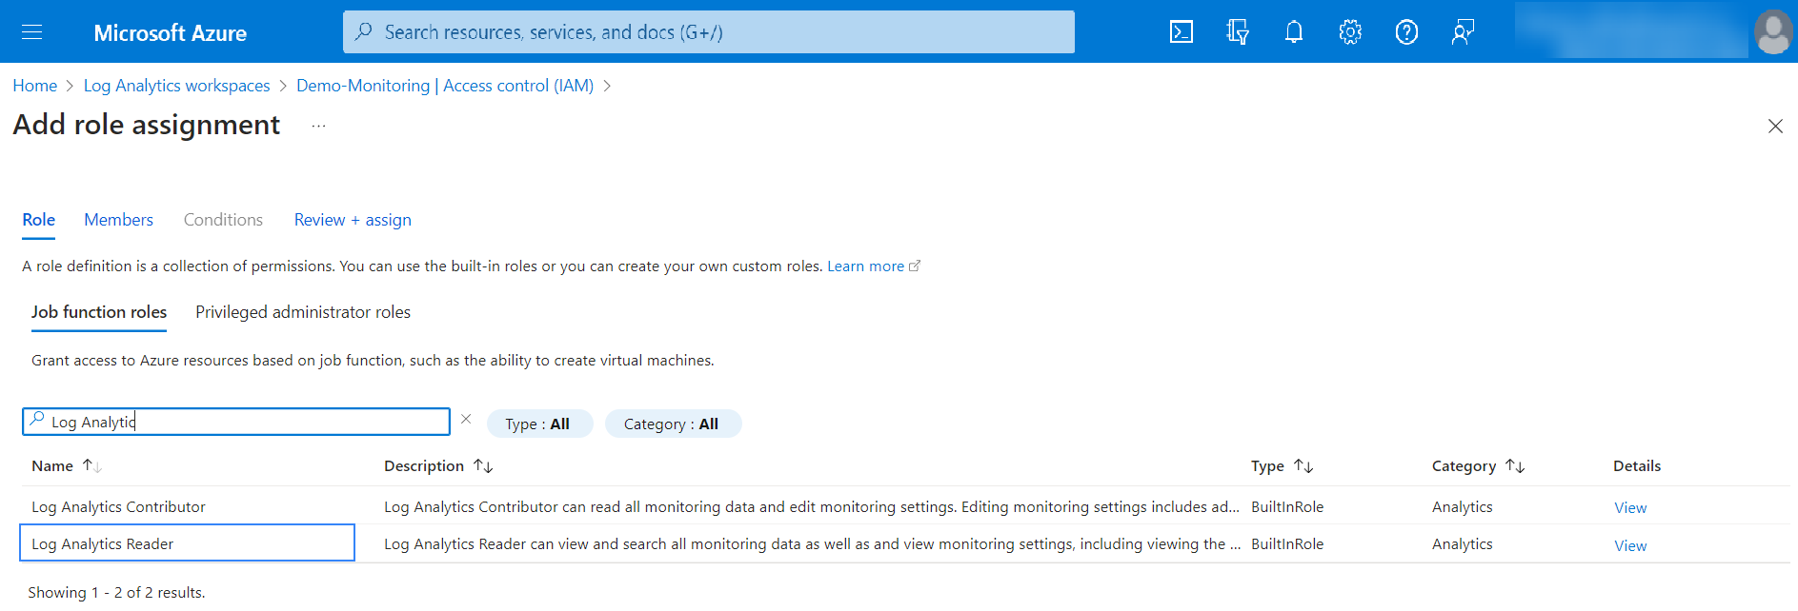Open Directories and subscriptions filter icon
1798x611 pixels.
tap(1237, 32)
